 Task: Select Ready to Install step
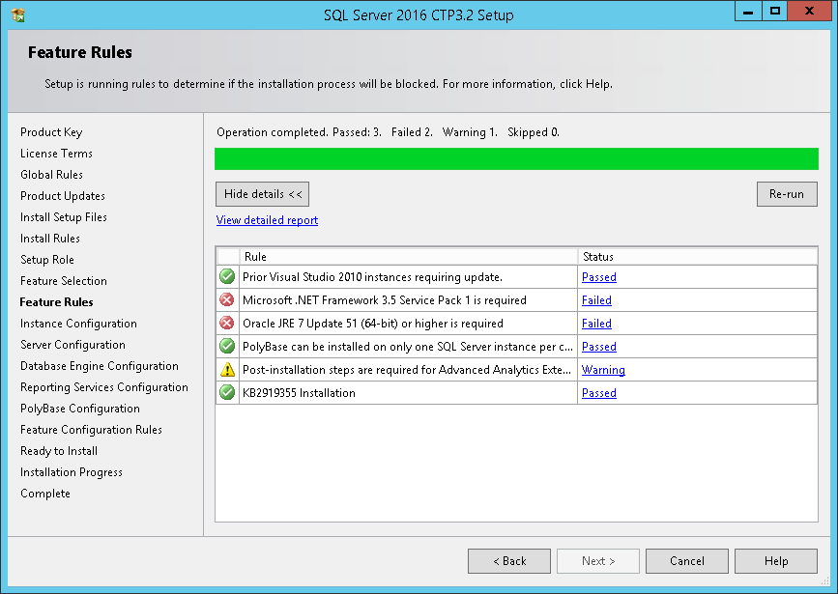(59, 451)
